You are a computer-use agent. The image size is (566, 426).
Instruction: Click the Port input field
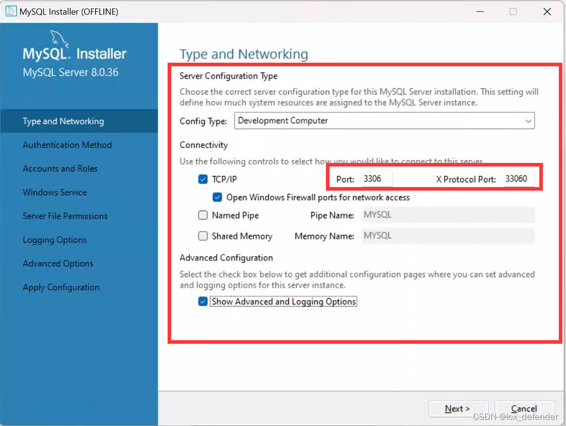[x=377, y=178]
